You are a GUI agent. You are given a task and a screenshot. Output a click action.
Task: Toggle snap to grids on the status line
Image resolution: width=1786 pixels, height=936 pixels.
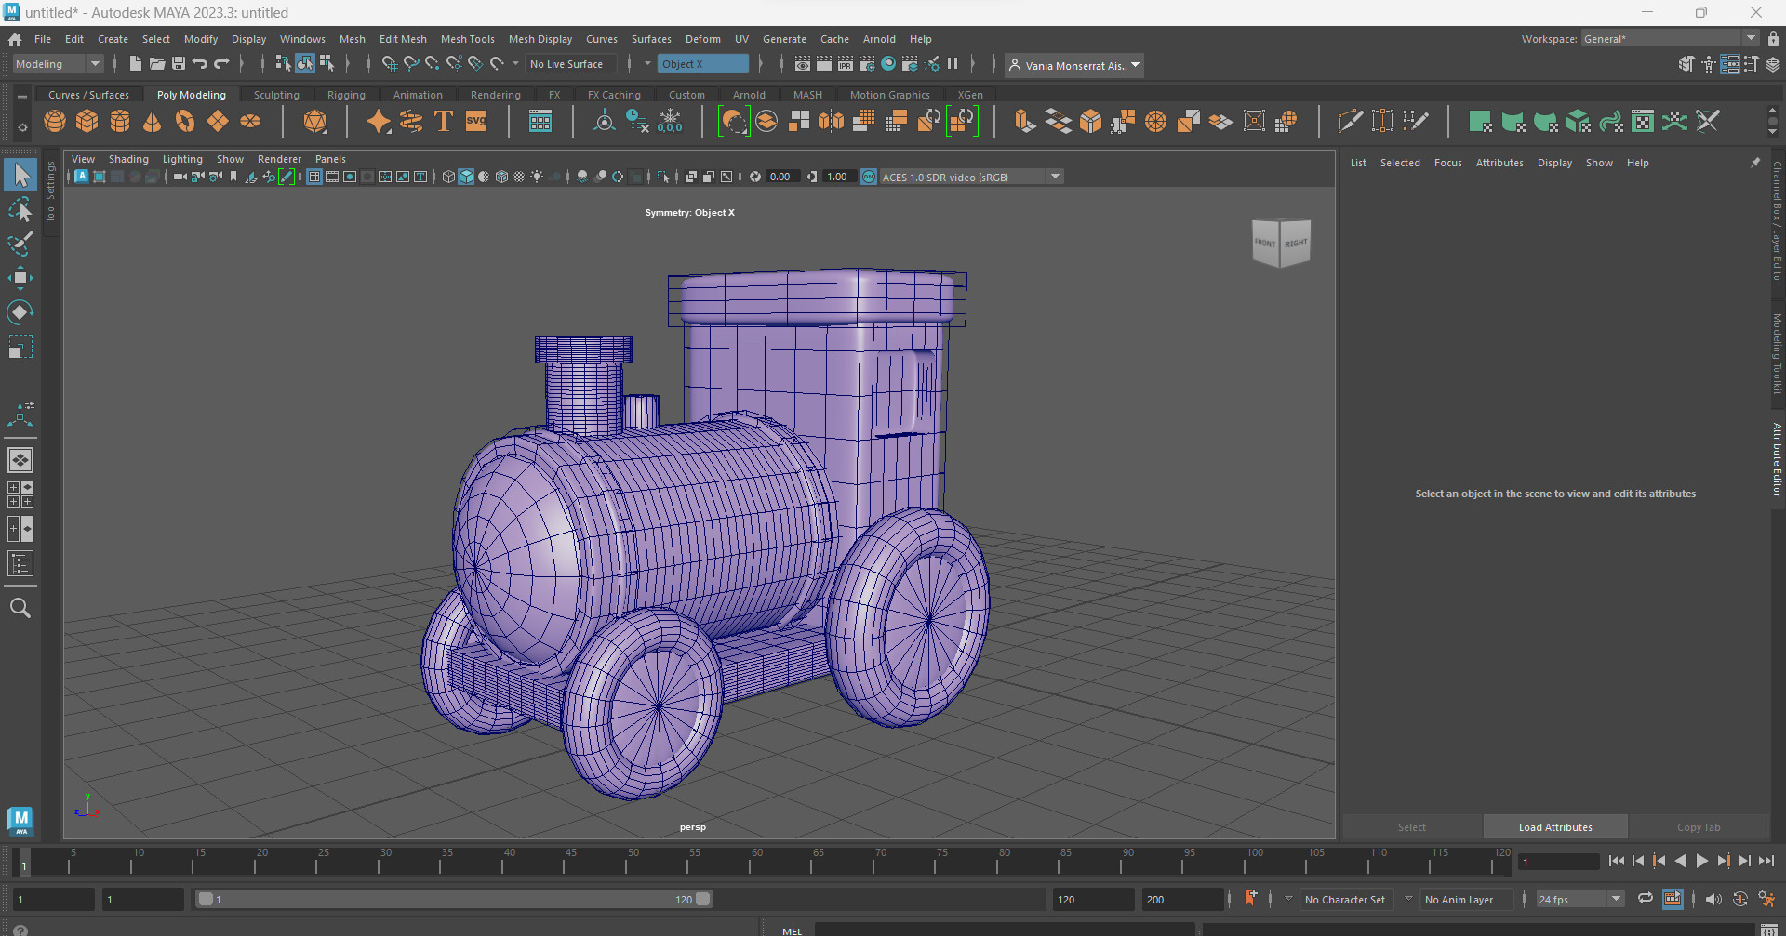click(x=389, y=63)
